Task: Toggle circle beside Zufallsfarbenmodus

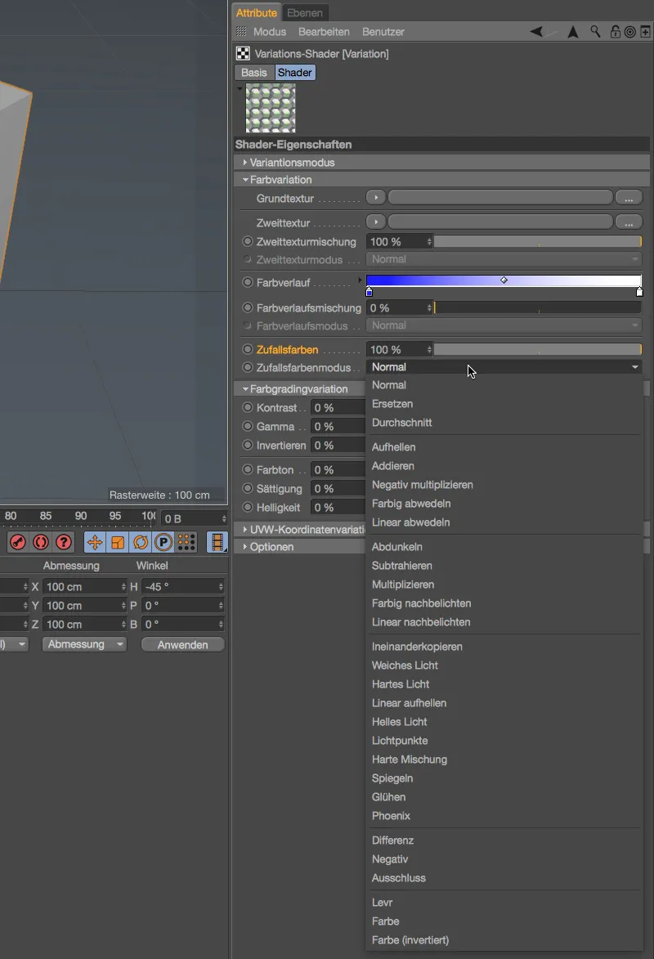Action: (247, 368)
